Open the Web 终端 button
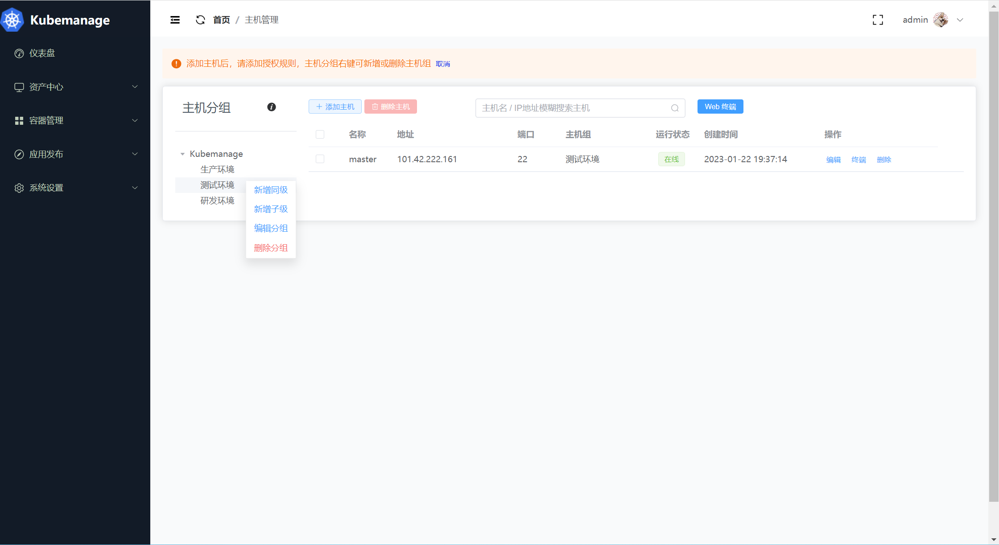999x545 pixels. click(x=720, y=107)
